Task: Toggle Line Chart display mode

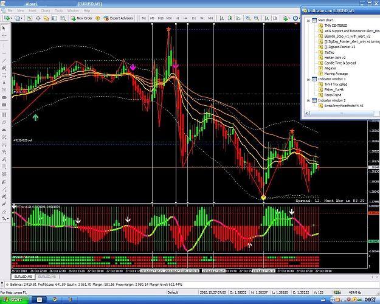Action: coord(238,18)
